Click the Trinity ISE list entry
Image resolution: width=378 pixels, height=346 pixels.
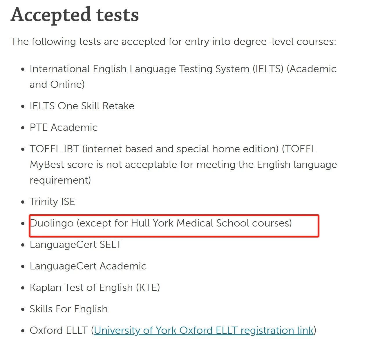click(53, 202)
